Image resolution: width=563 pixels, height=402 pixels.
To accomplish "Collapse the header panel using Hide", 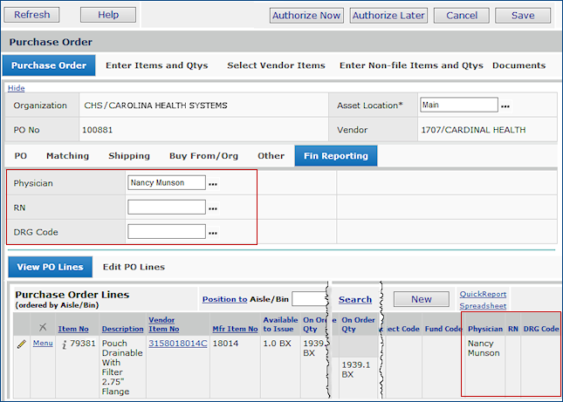I will (16, 88).
